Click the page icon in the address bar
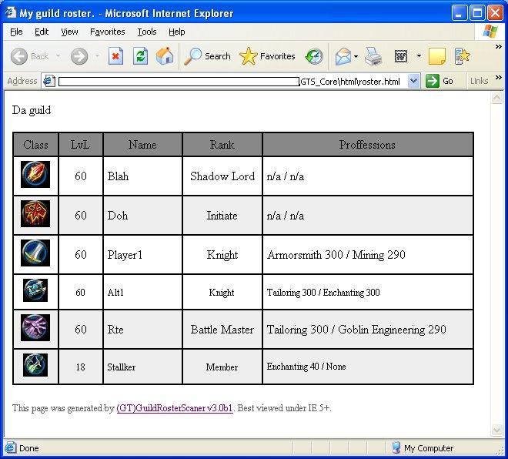The width and height of the screenshot is (508, 459). [x=49, y=81]
